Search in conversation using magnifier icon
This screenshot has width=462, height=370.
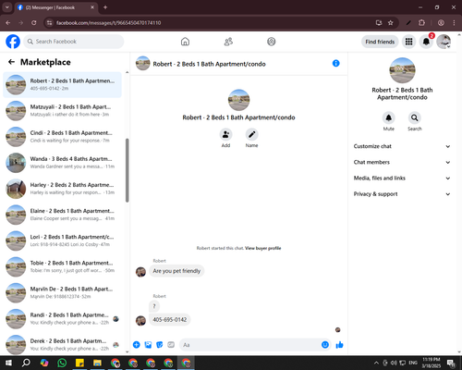[415, 117]
